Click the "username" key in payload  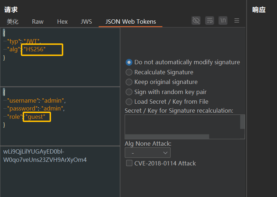22,100
